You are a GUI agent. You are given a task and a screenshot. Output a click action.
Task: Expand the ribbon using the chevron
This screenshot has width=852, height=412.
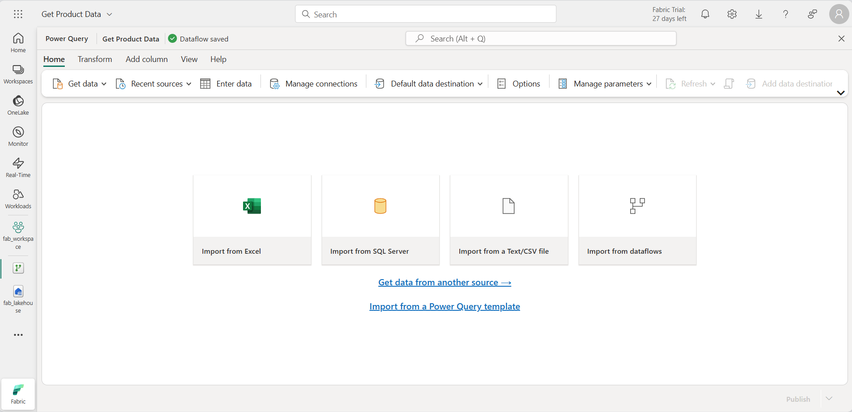[x=841, y=93]
